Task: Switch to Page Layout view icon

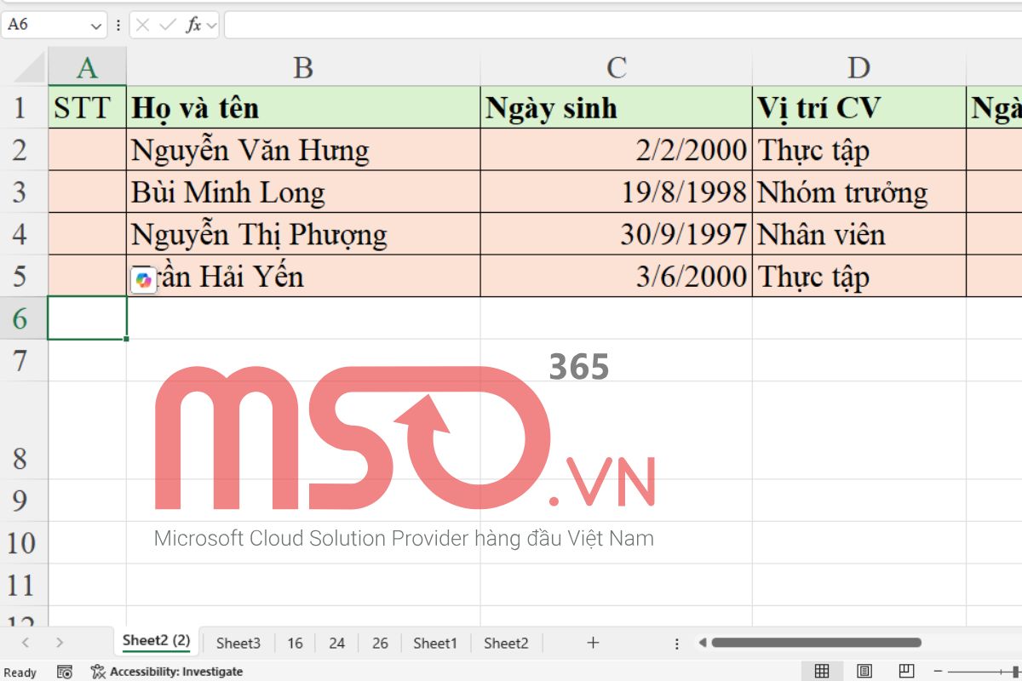Action: 864,672
